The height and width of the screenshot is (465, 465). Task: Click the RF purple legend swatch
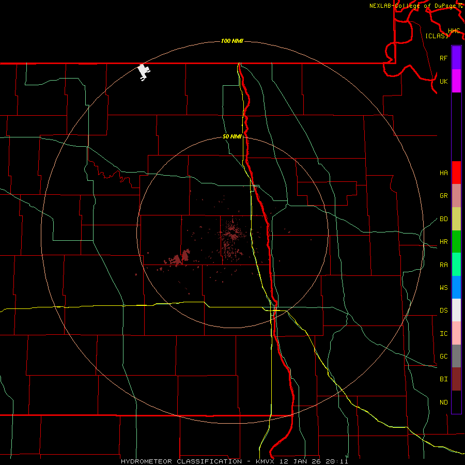tap(456, 58)
